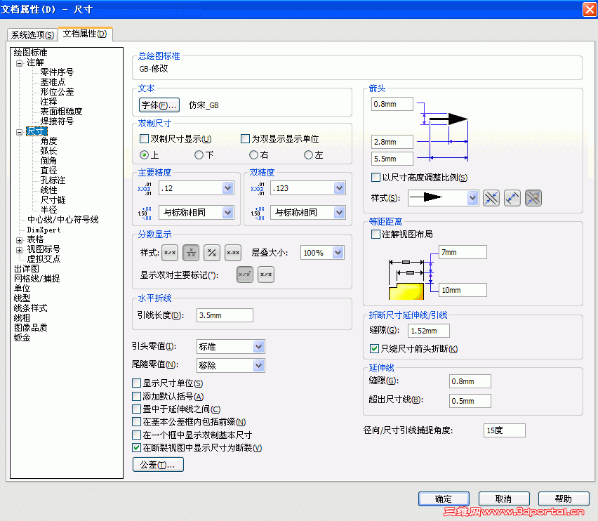Select the diagonal fraction style button
598x521 pixels.
pos(212,253)
